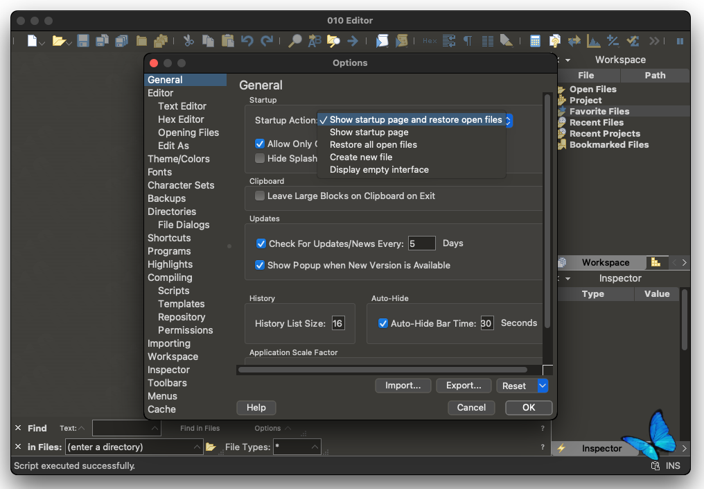Screen dimensions: 704x489
Task: Click the Goto arrow toolbar icon
Action: (353, 41)
